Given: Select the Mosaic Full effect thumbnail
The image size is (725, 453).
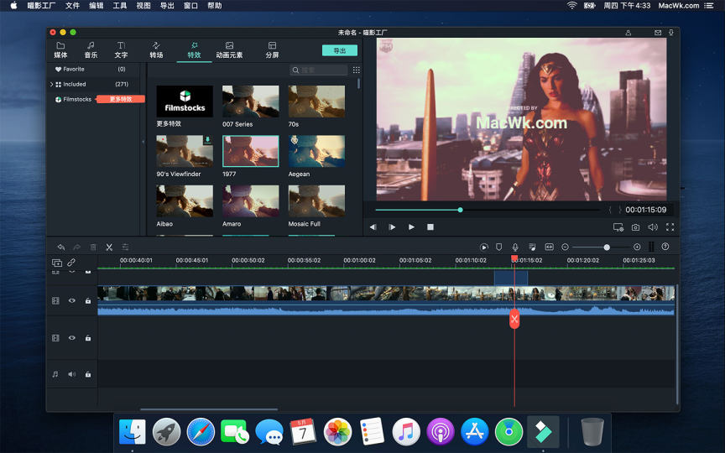Looking at the screenshot, I should pos(316,200).
